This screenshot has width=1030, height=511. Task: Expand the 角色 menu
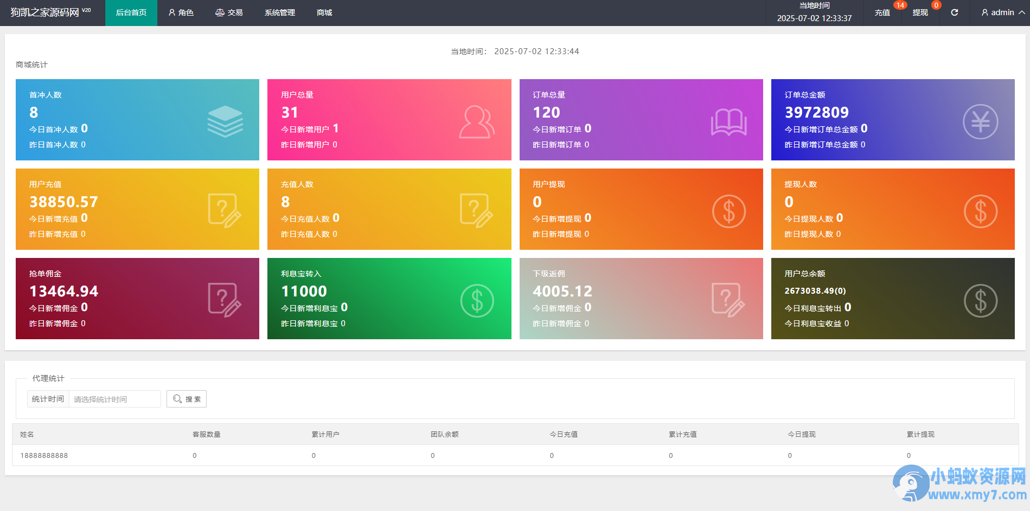click(x=181, y=12)
